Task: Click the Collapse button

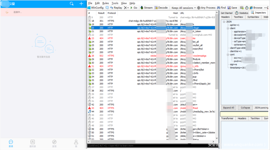Action: coord(245,108)
